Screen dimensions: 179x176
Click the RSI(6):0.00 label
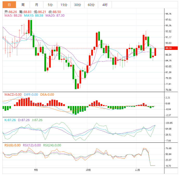pos(12,145)
